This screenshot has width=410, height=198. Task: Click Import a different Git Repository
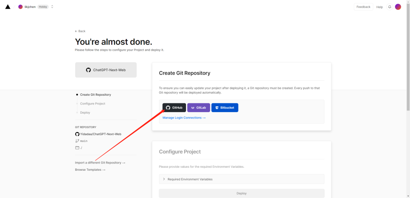[100, 163]
